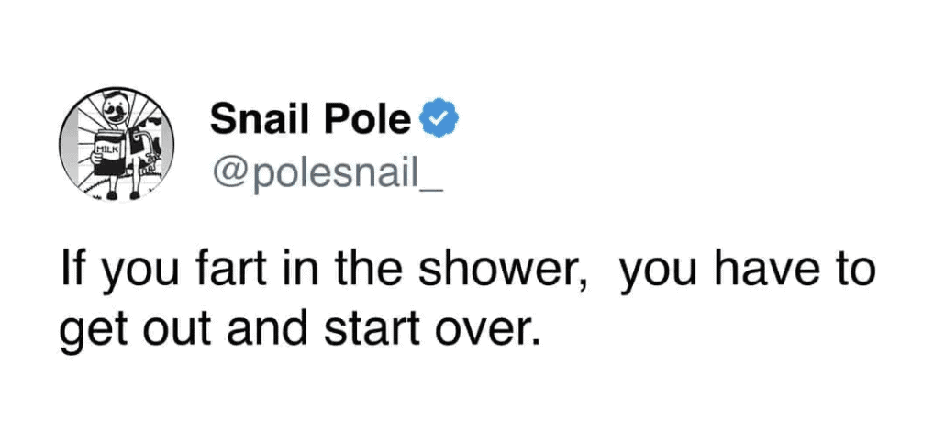
Task: Click the word "Snail" in the name
Action: (262, 119)
